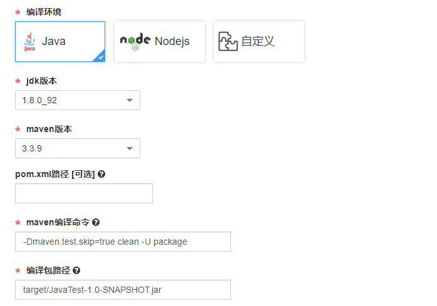Click the pom.xml路径 [可选] label

tap(55, 174)
